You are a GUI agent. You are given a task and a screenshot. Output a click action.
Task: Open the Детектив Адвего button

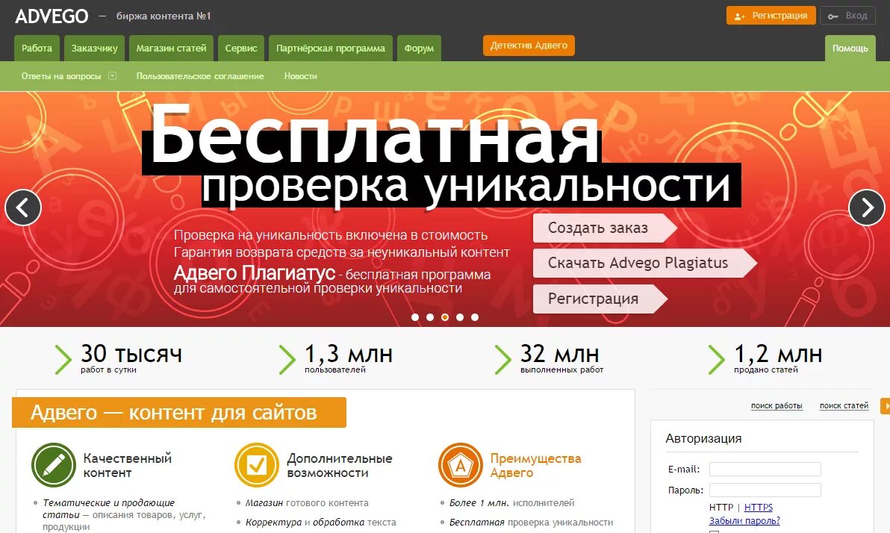pos(529,46)
